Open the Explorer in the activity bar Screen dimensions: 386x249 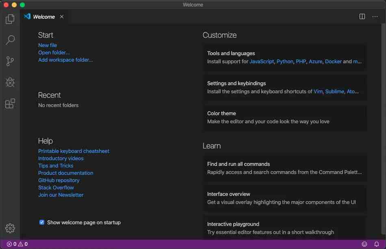point(10,19)
